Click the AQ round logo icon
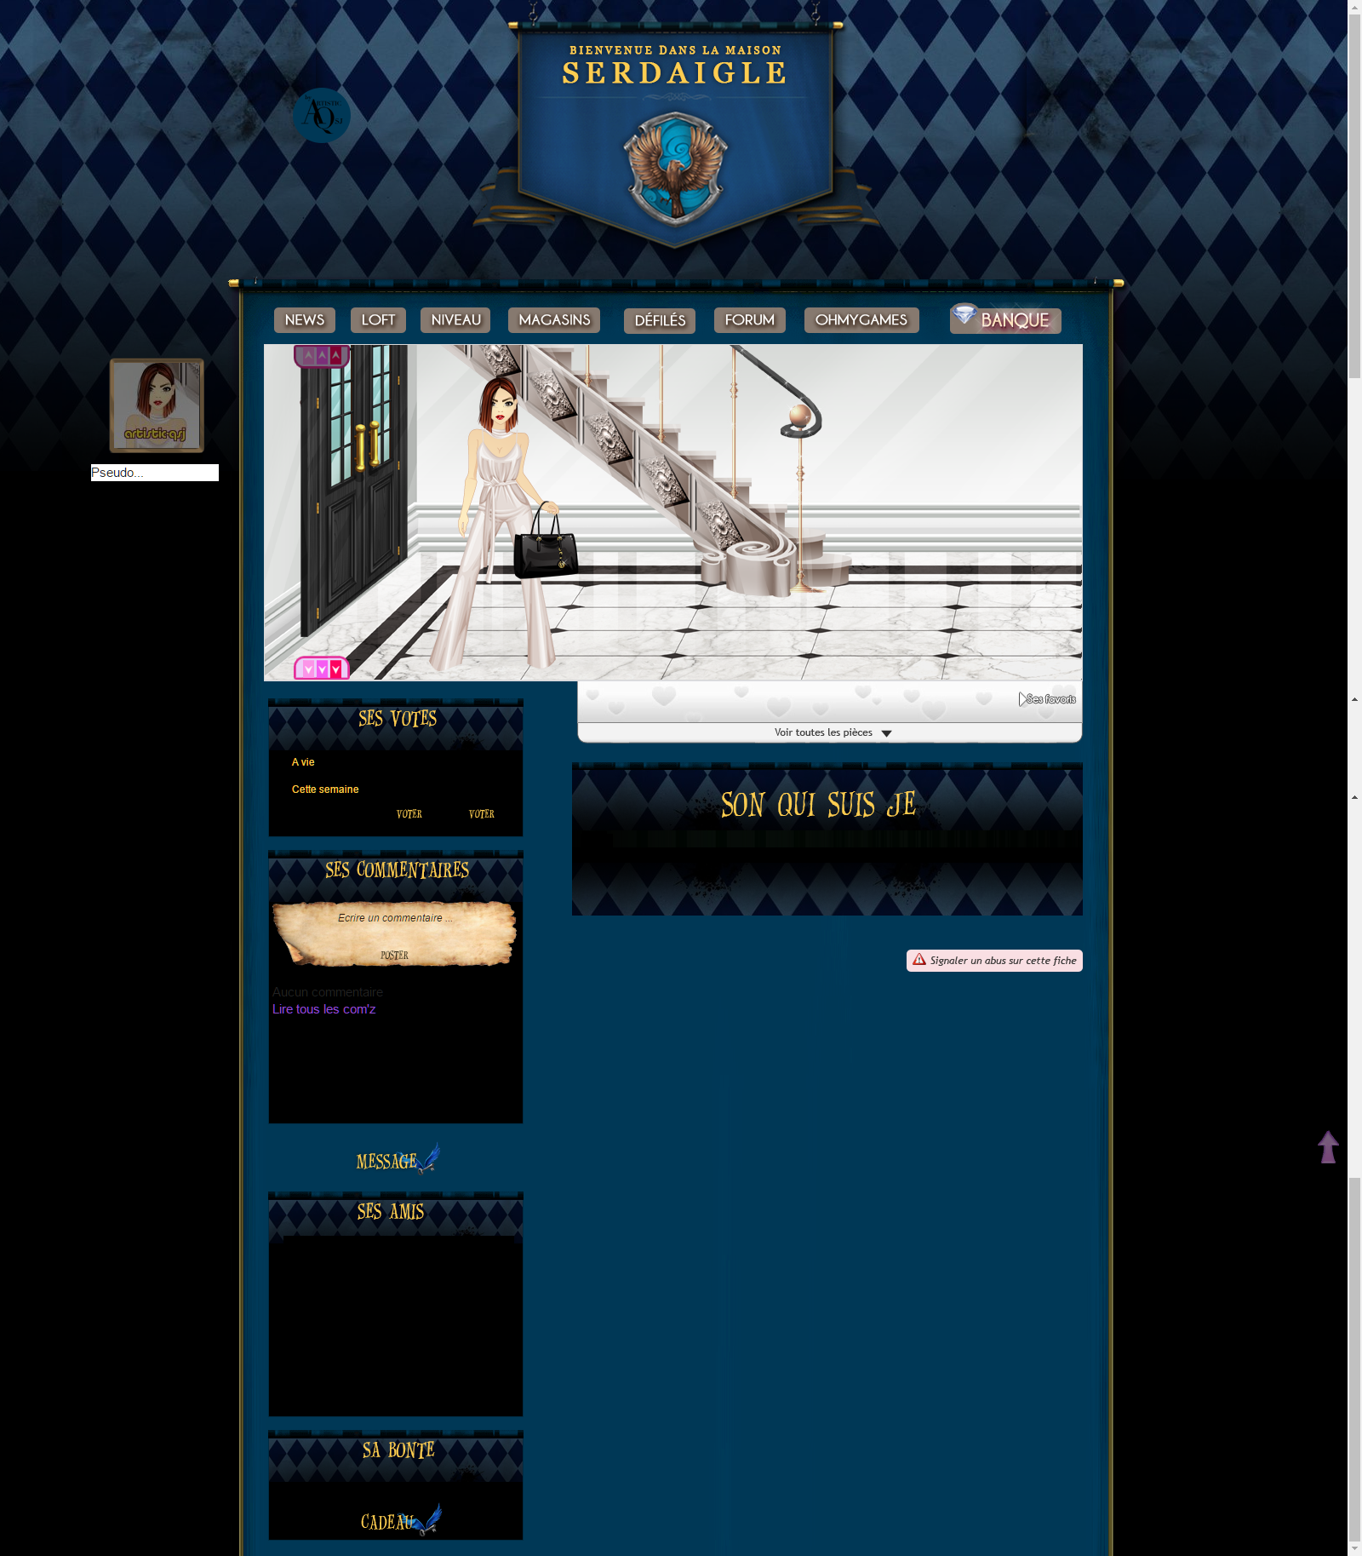The height and width of the screenshot is (1556, 1362). [322, 115]
